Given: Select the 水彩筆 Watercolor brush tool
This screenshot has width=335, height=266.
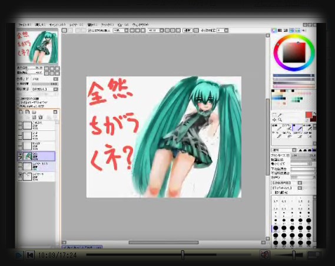Looking at the screenshot, I should pos(308,127).
